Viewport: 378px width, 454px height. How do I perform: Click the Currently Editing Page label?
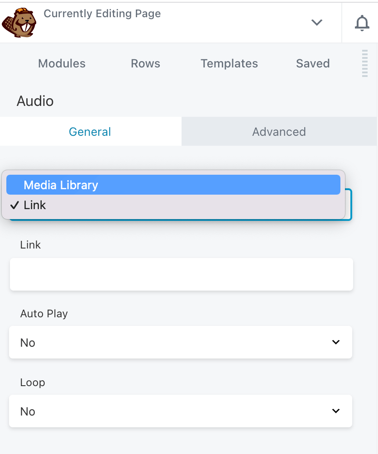[102, 14]
